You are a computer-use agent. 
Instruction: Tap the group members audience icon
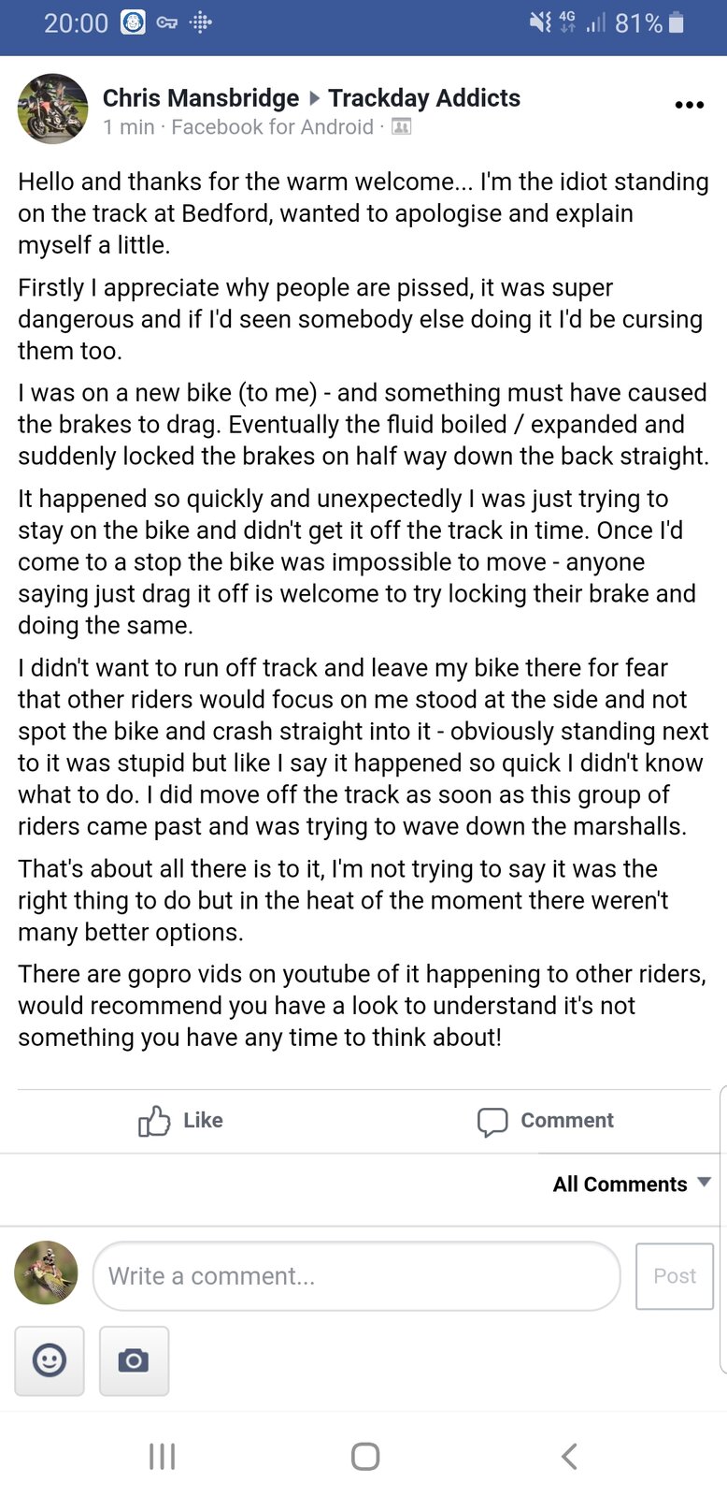401,127
